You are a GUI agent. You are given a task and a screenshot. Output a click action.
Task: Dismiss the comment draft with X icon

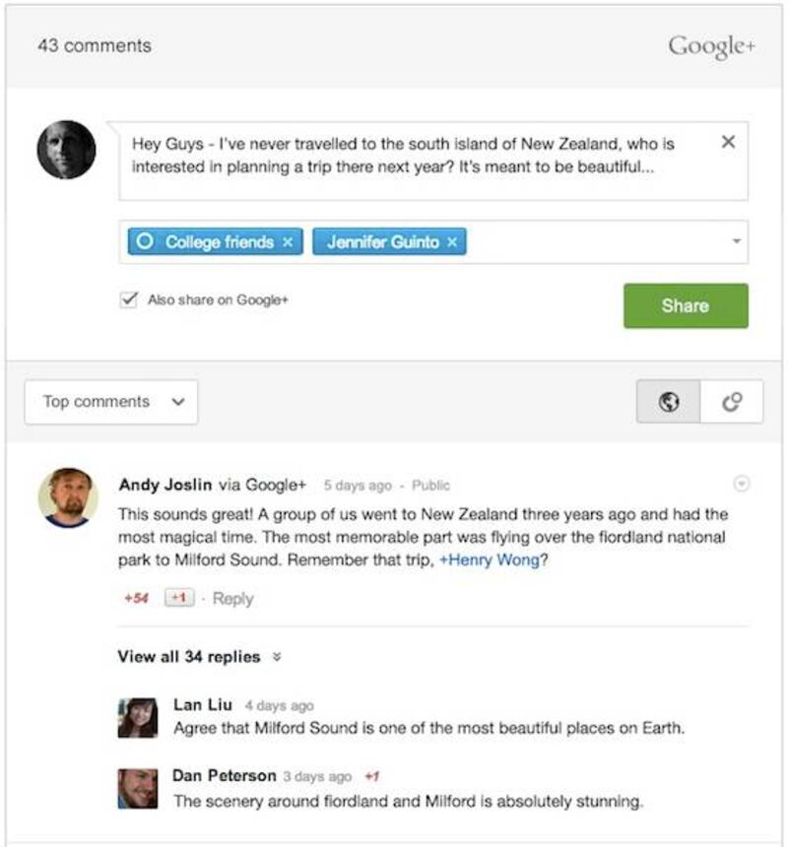728,142
